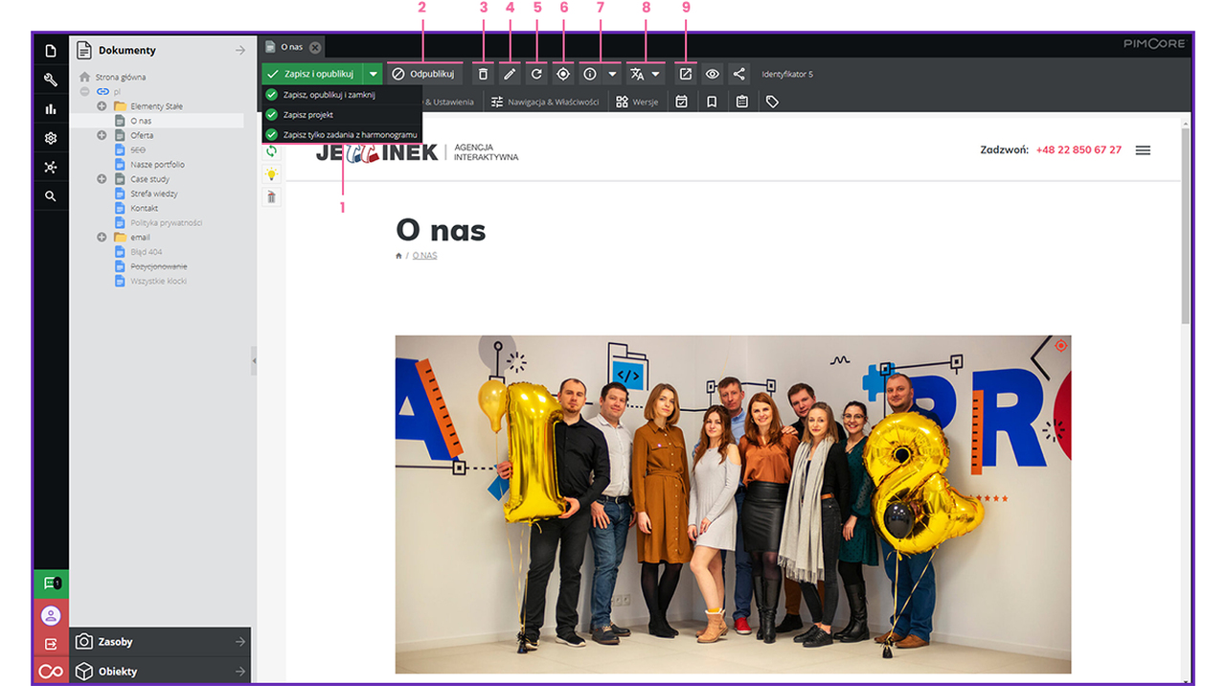This screenshot has width=1226, height=686.
Task: Toggle the eye preview icon
Action: (712, 74)
